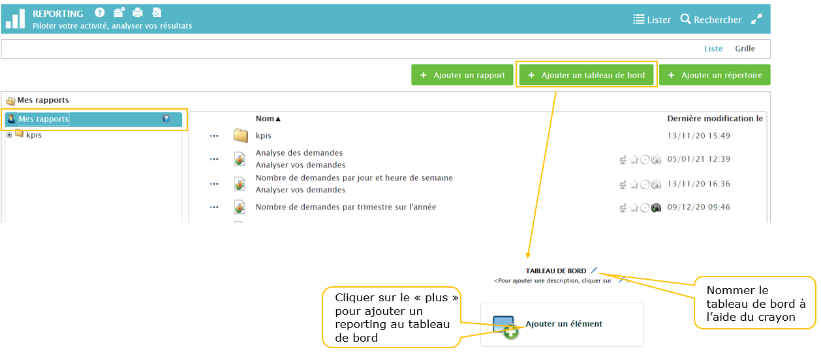
Task: Click the pencil icon beside TABLEAU DE BORD
Action: pyautogui.click(x=594, y=270)
